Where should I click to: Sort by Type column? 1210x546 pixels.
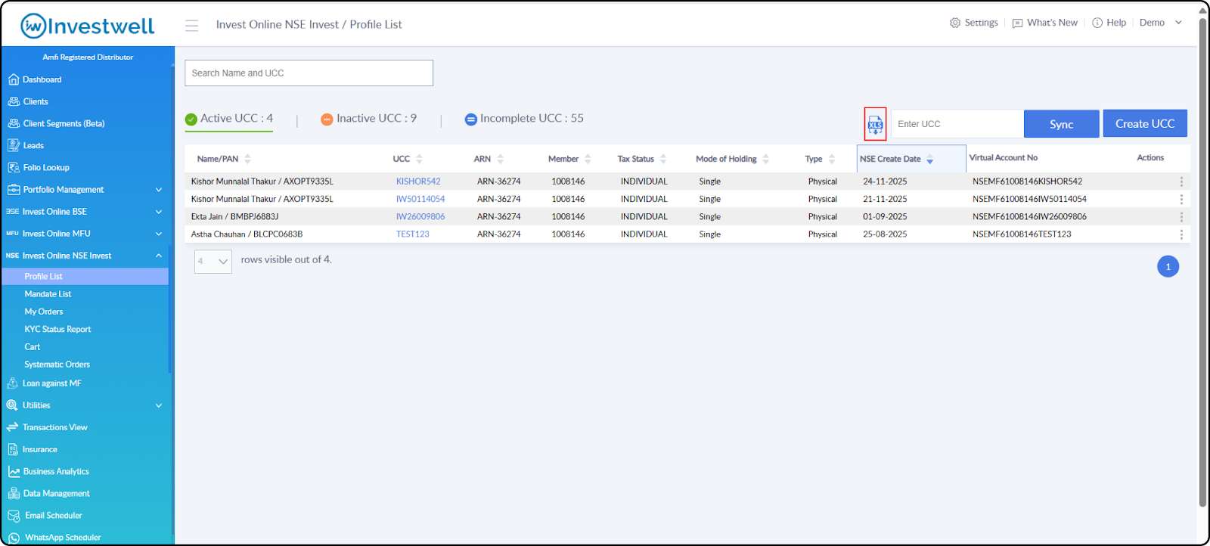832,159
